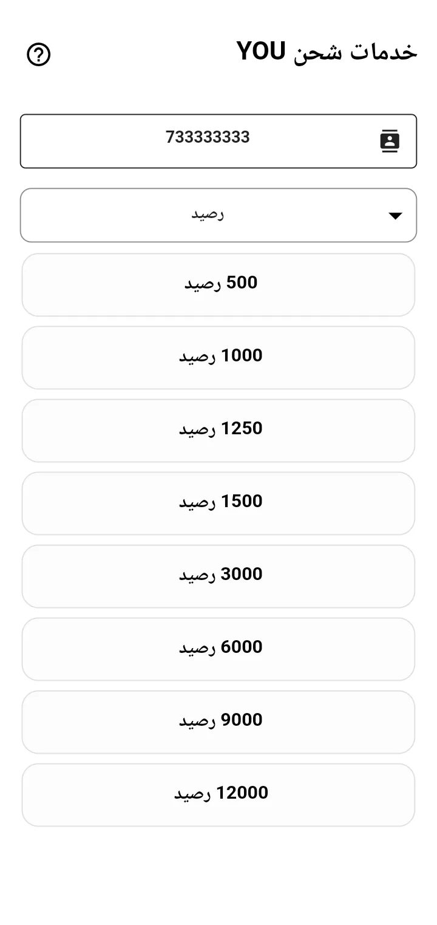Screen dimensions: 437x925
Task: Click the YOU text in the header
Action: [x=261, y=52]
